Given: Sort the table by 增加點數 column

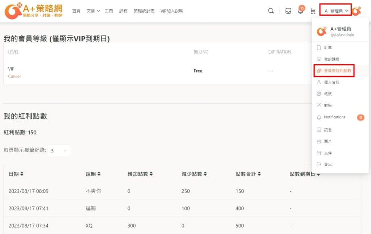Looking at the screenshot, I should [x=140, y=174].
